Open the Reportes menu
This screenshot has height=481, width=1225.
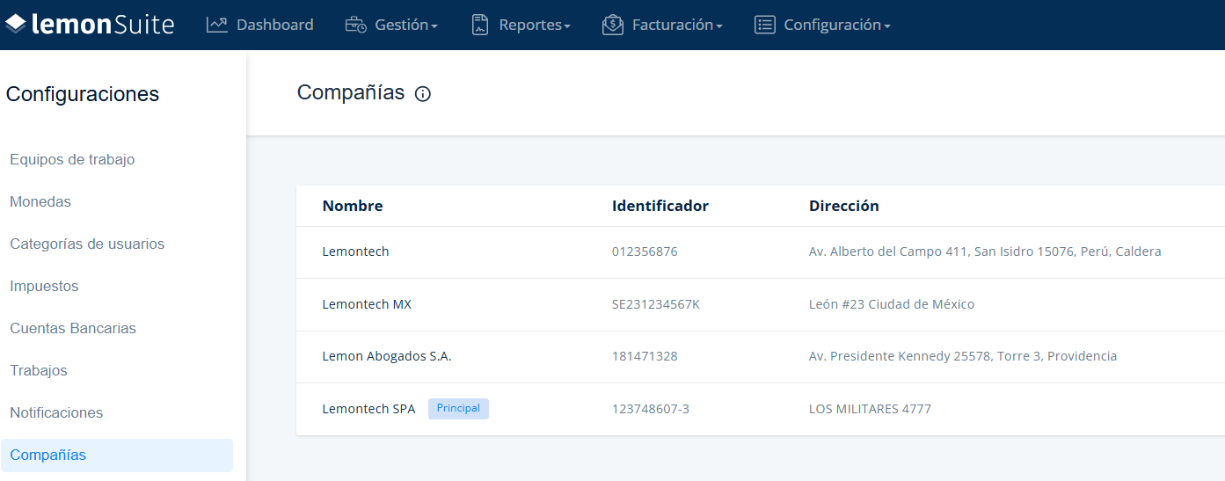point(521,25)
